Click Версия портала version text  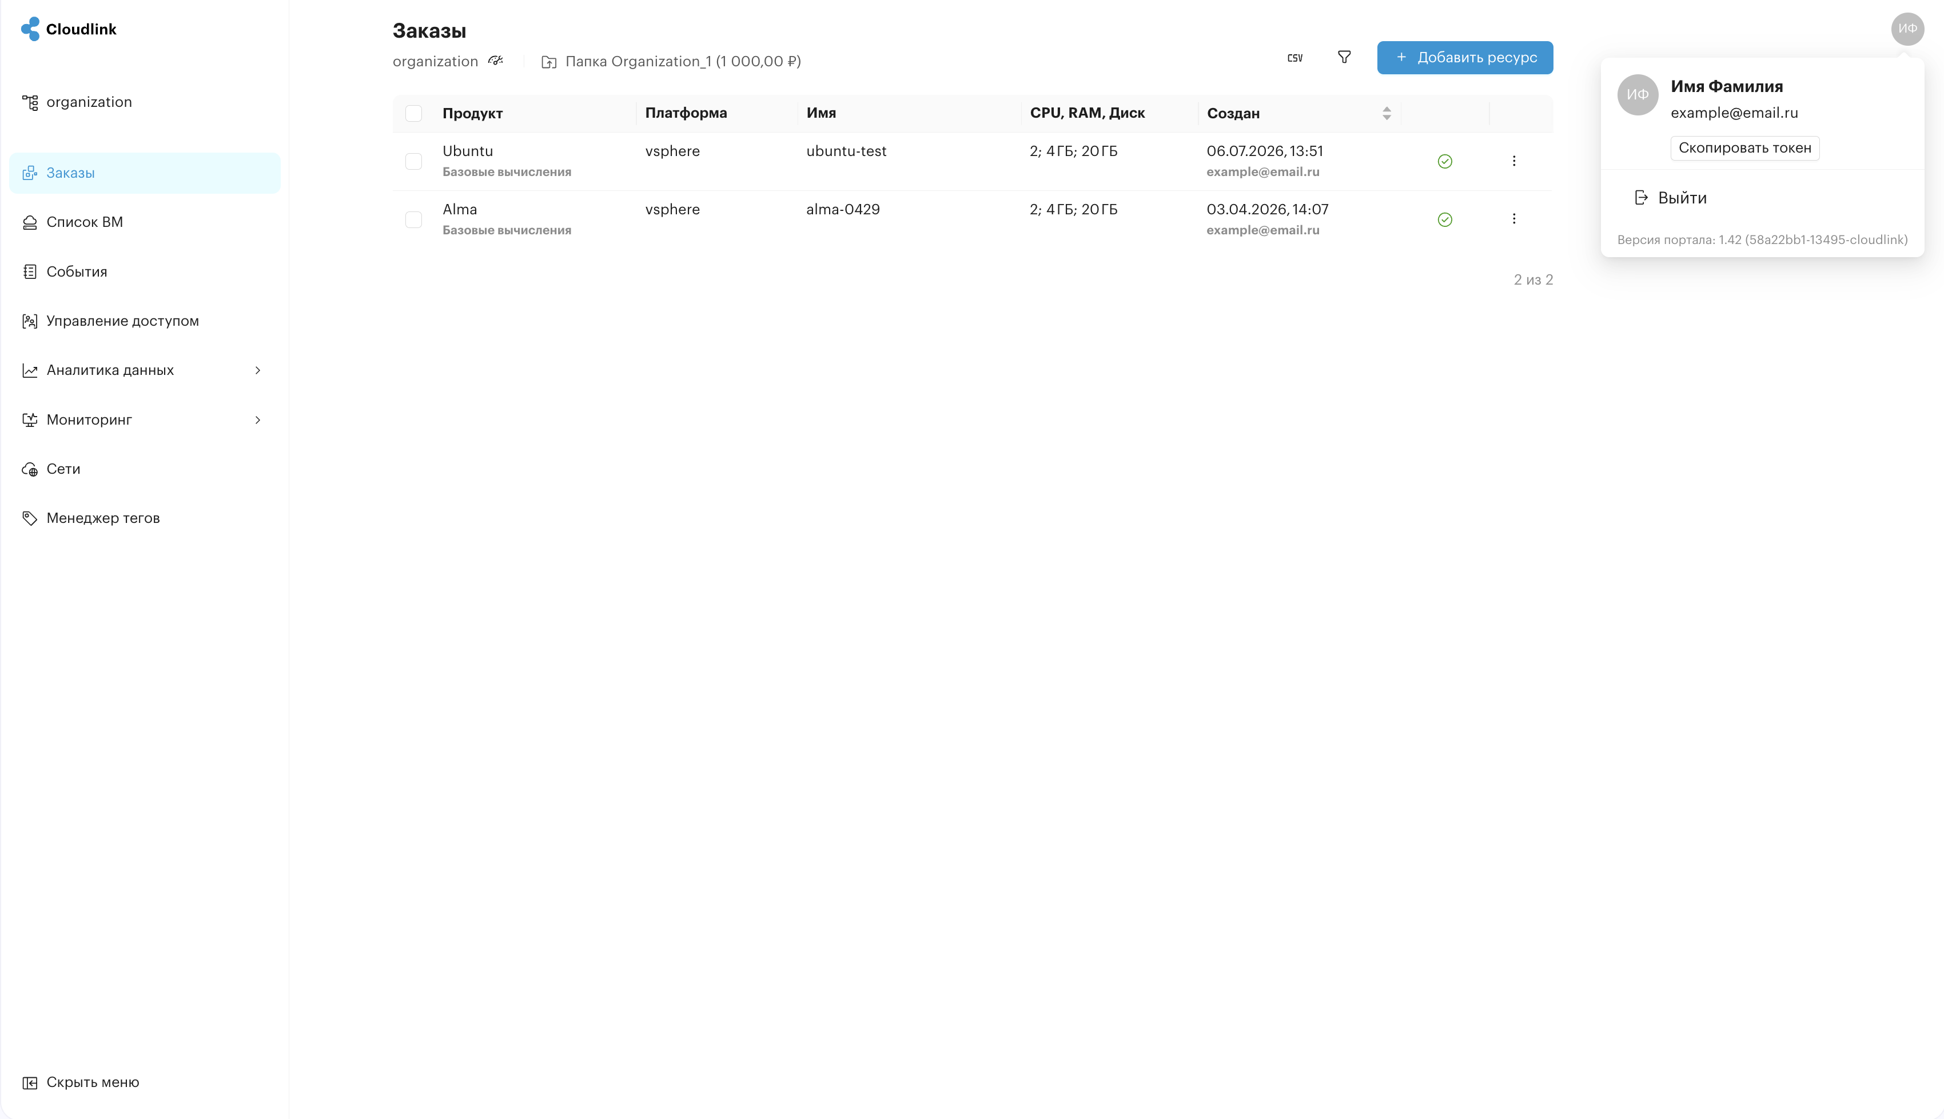1763,240
